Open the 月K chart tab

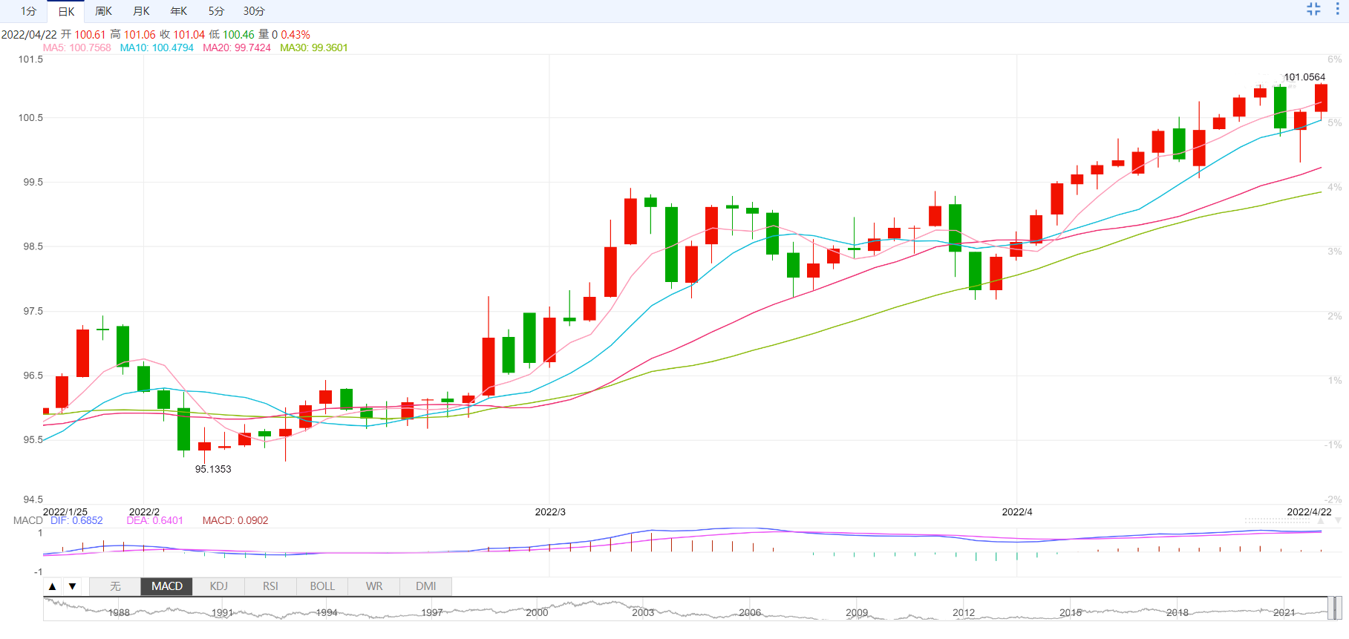click(x=141, y=11)
